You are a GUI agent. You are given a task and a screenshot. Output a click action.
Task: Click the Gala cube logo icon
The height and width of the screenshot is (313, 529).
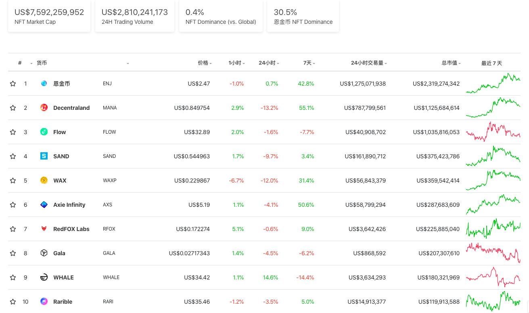pyautogui.click(x=44, y=253)
